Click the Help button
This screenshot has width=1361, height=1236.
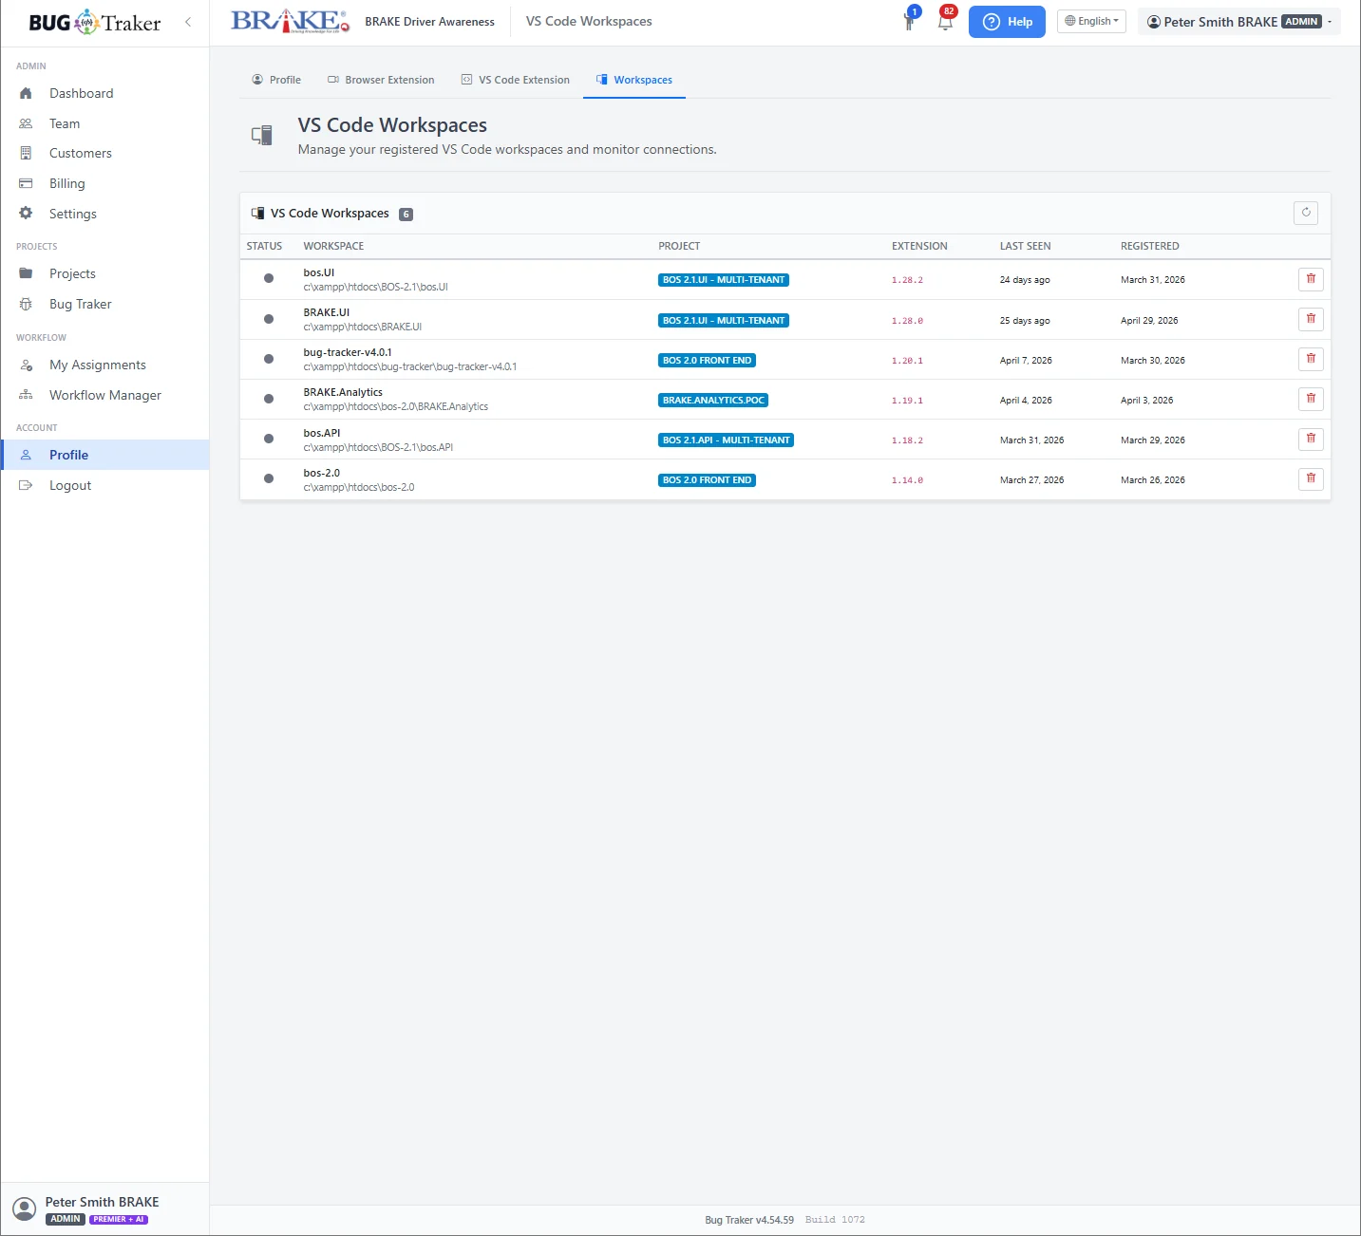(x=1007, y=22)
